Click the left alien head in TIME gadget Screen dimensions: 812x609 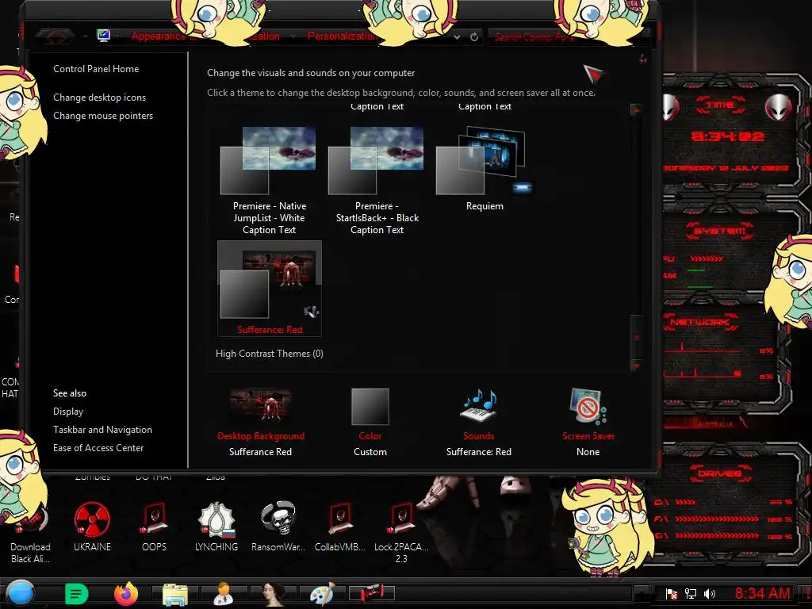coord(669,107)
